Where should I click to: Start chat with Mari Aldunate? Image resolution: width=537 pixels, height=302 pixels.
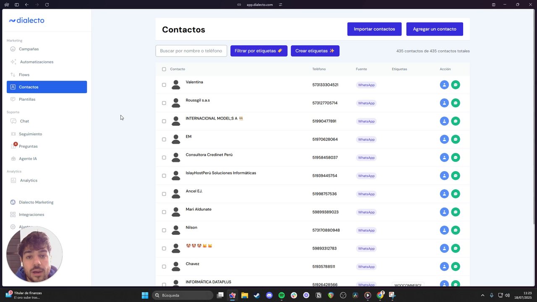[456, 212]
